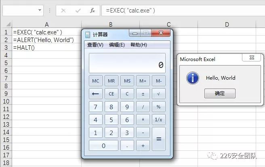Click the plus-minus sign button
The height and width of the screenshot is (167, 265).
pos(143,93)
